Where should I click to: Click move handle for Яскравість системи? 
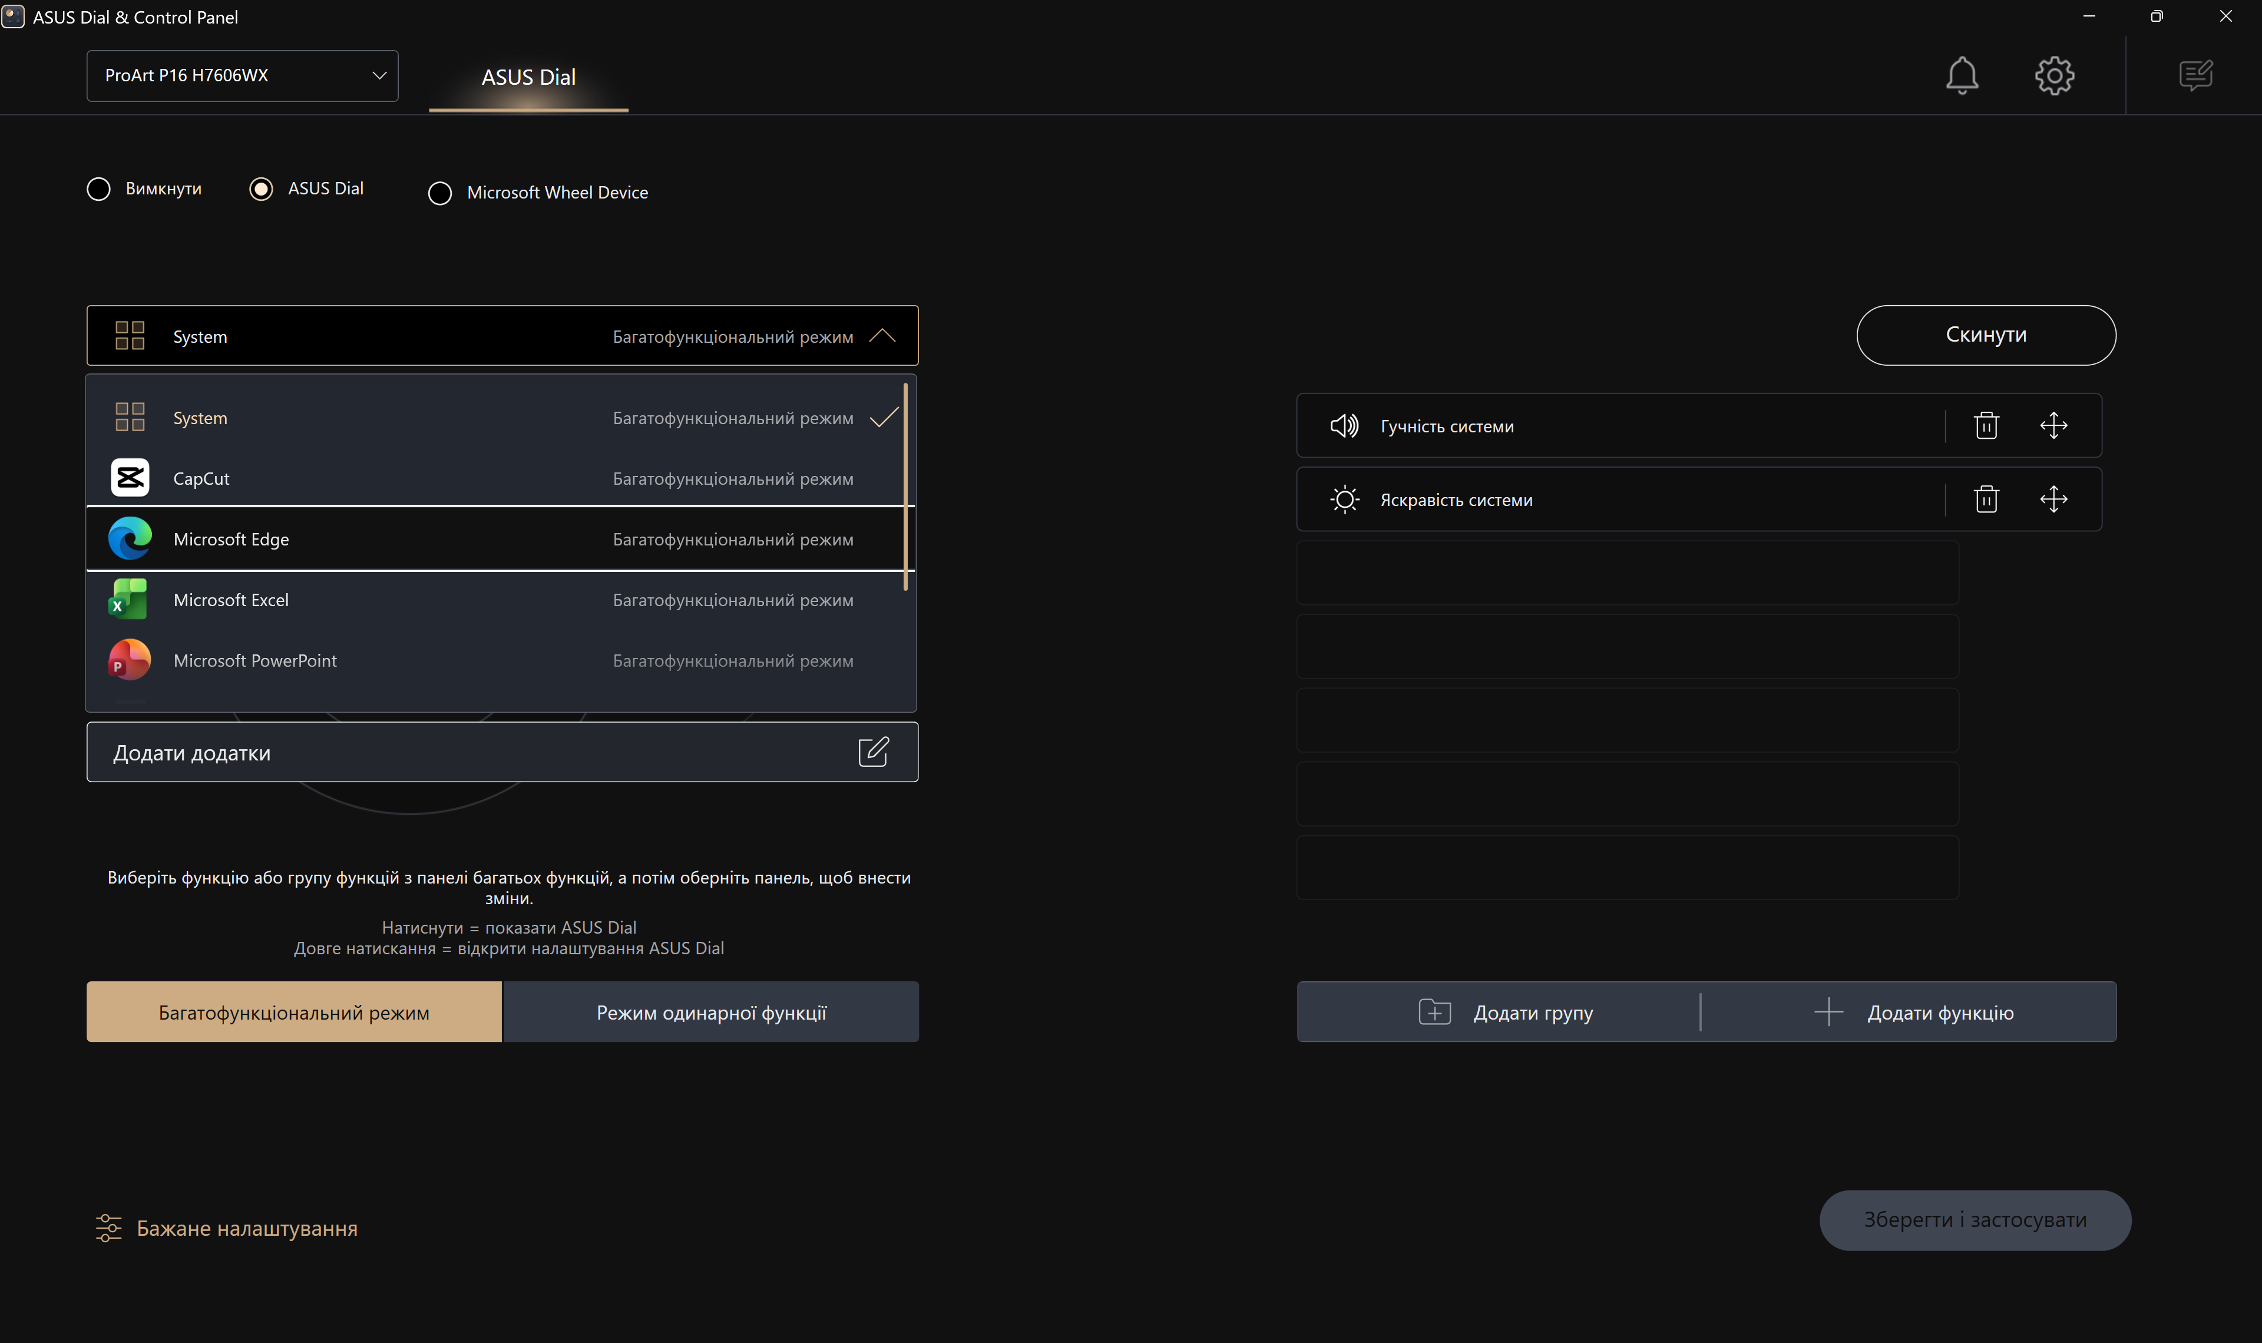click(2053, 500)
